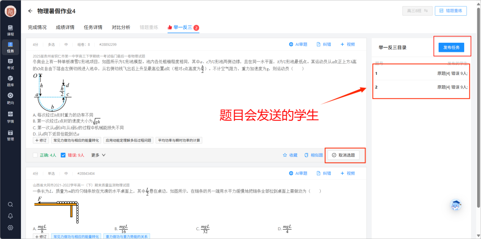
Task: Click the source line 山西省大同市2021-2022学年
Action: coord(81,185)
